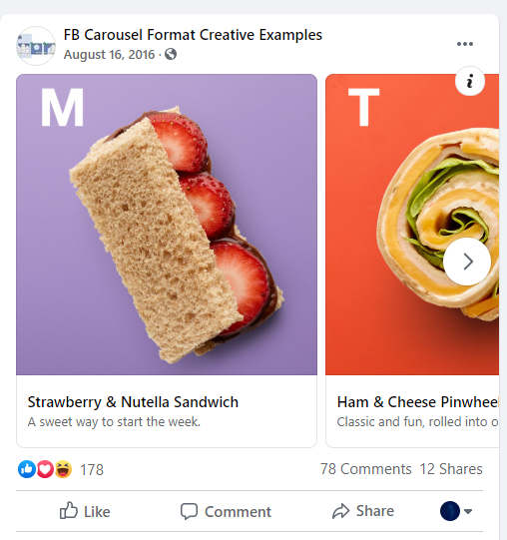Image resolution: width=507 pixels, height=540 pixels.
Task: Show the 178 reactions count list
Action: (x=92, y=470)
